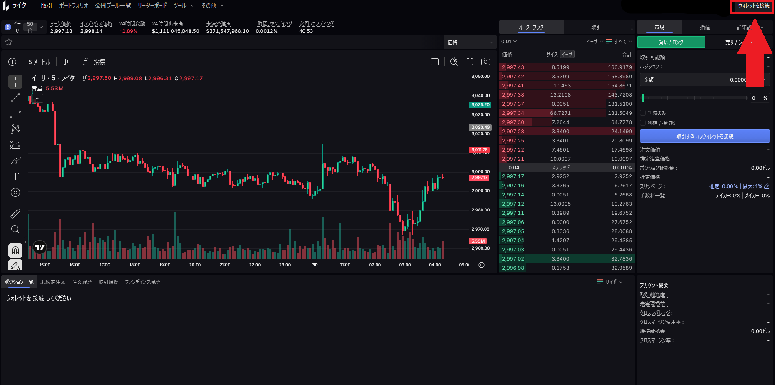775x385 pixels.
Task: Click the order size percentage slider
Action: point(694,98)
